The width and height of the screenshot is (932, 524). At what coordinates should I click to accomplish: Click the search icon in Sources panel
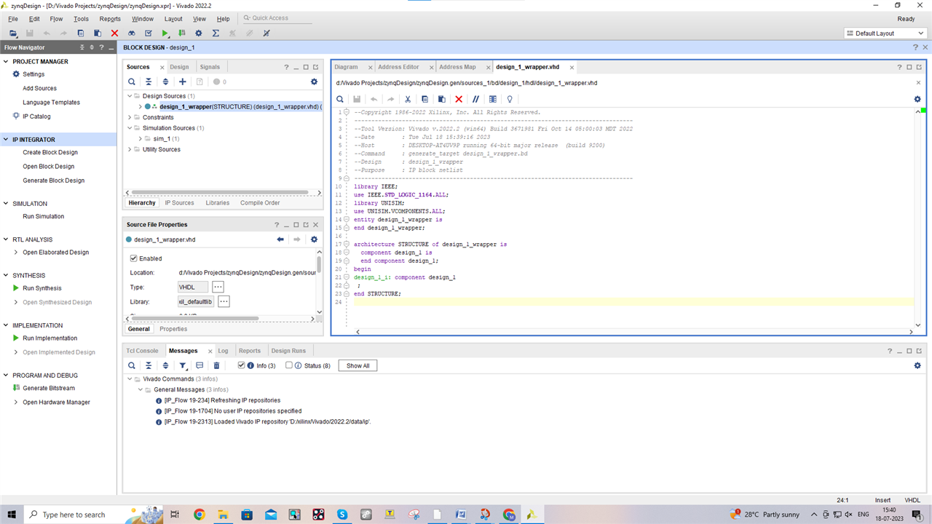tap(132, 82)
